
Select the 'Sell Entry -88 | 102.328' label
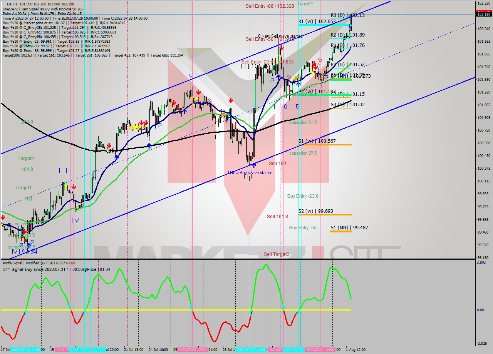pyautogui.click(x=270, y=6)
